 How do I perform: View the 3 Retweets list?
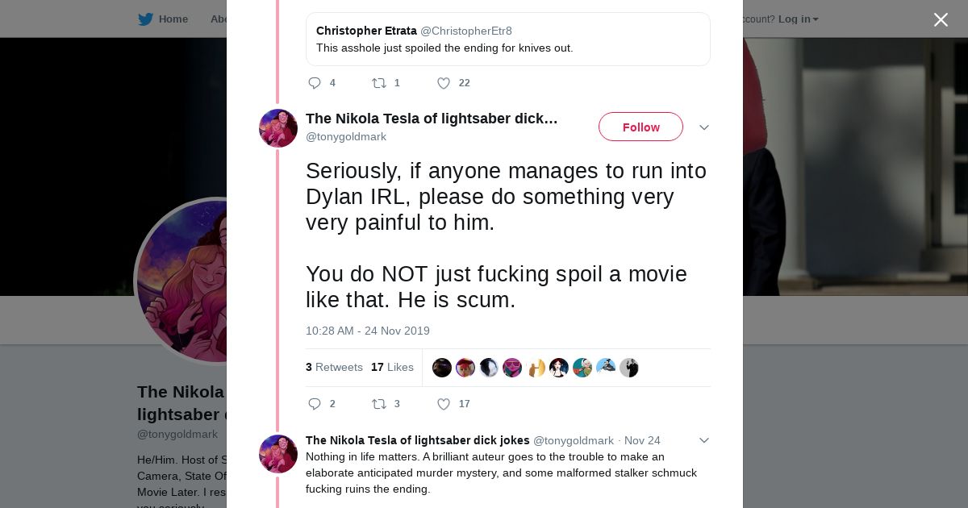(x=334, y=368)
